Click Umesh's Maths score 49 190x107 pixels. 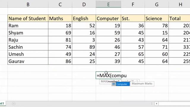[x=60, y=54]
